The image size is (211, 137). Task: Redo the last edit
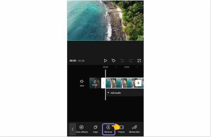point(131,61)
